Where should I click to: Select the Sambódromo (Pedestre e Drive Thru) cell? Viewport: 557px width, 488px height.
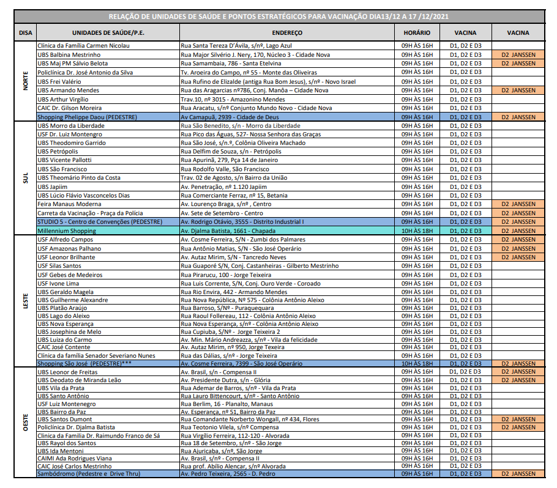pos(89,473)
